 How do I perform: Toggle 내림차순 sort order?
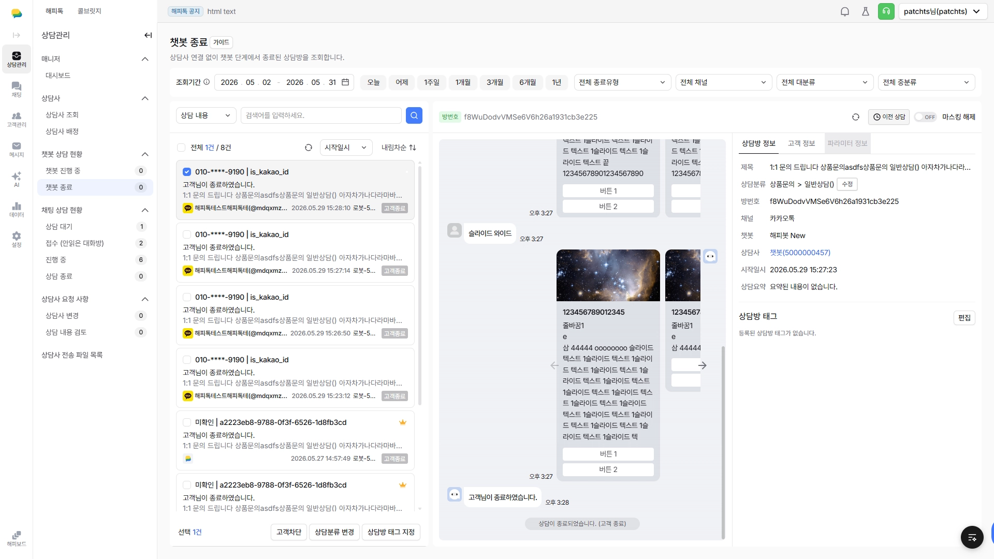(399, 148)
